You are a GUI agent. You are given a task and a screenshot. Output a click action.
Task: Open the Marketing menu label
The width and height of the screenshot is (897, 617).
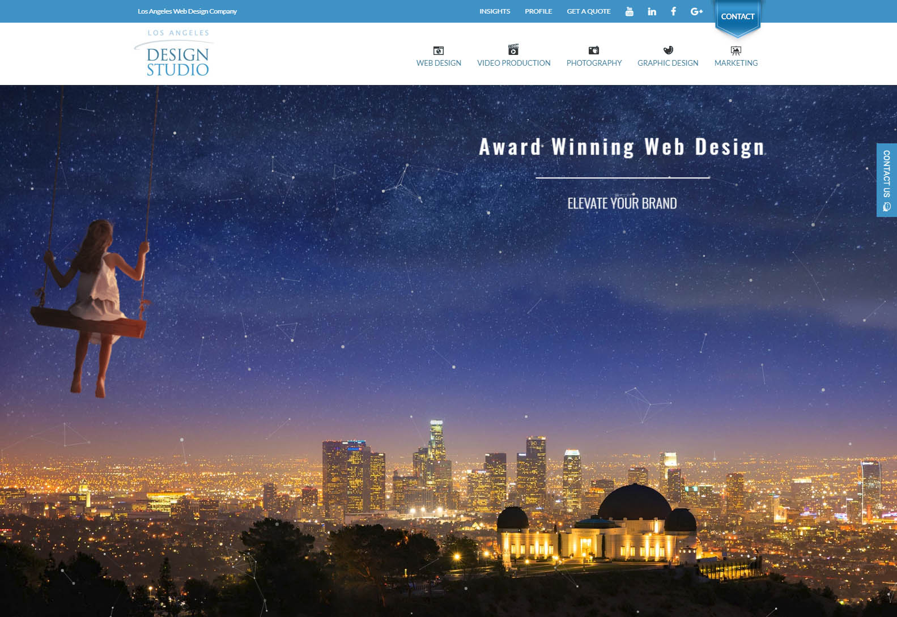tap(736, 63)
